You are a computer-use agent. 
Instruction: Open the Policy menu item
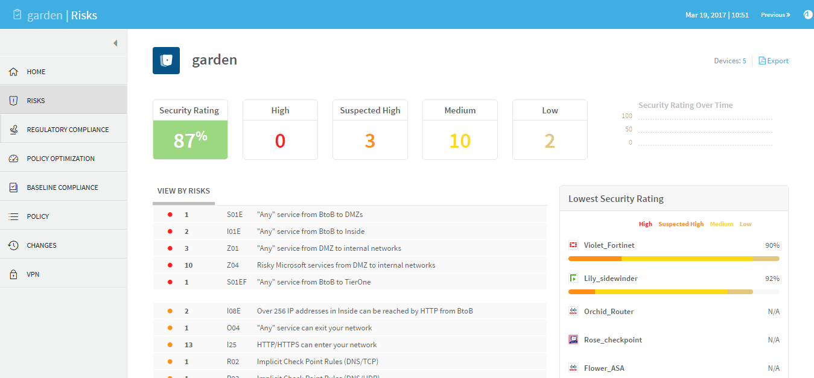pyautogui.click(x=38, y=216)
